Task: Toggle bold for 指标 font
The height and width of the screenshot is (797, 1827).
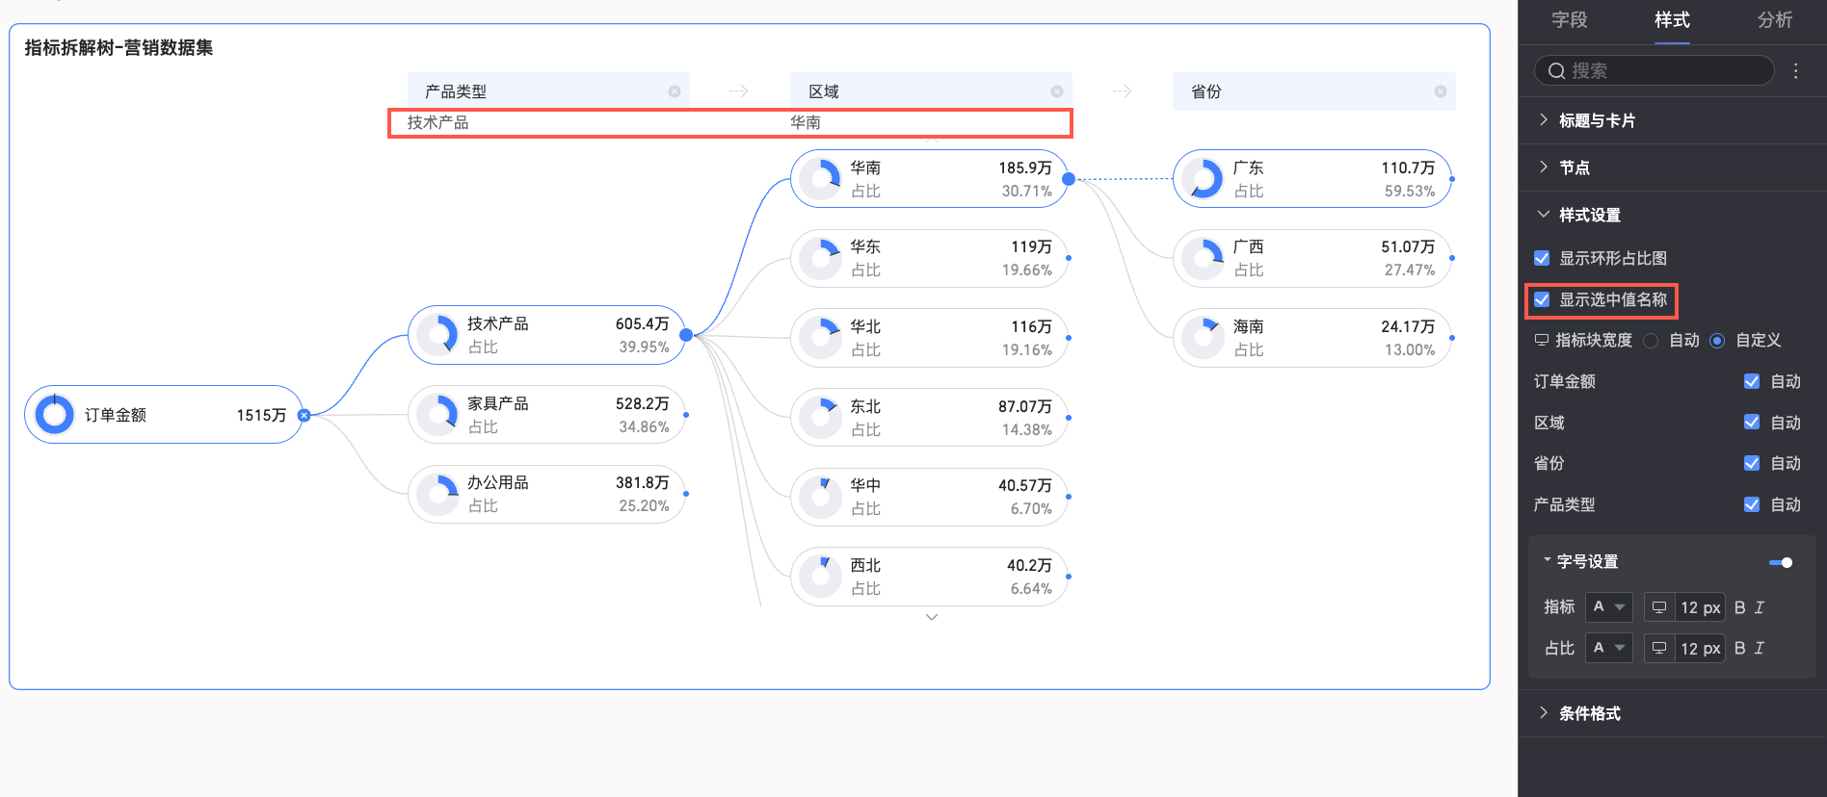Action: 1739,607
